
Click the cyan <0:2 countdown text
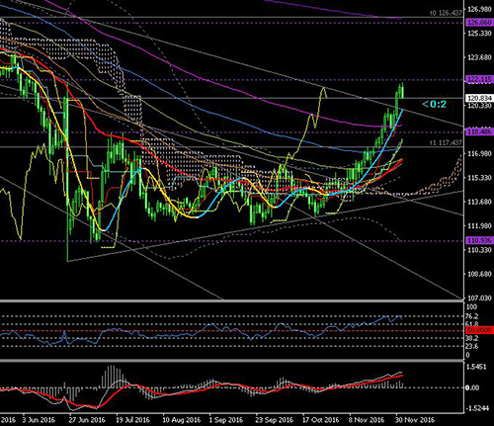click(435, 105)
